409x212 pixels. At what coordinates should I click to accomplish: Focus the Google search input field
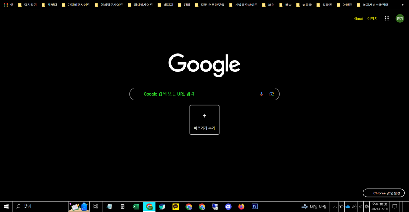point(196,94)
